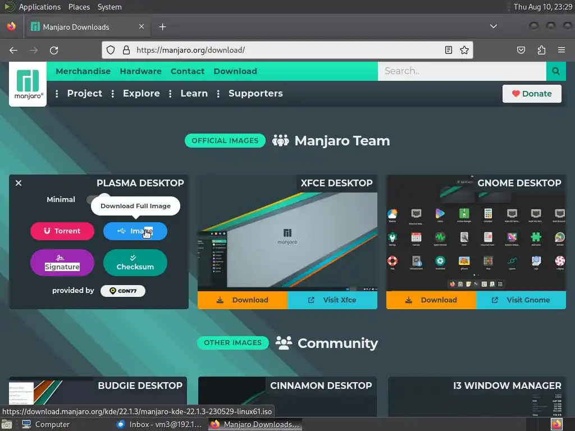Click the Firefox URL address bar
This screenshot has width=575, height=431.
pos(288,50)
